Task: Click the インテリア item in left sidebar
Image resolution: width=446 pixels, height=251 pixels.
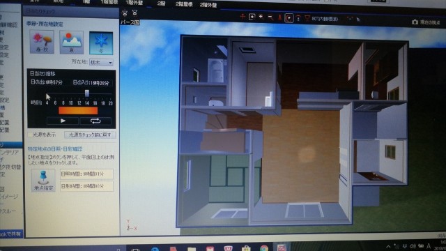Action: 9,153
